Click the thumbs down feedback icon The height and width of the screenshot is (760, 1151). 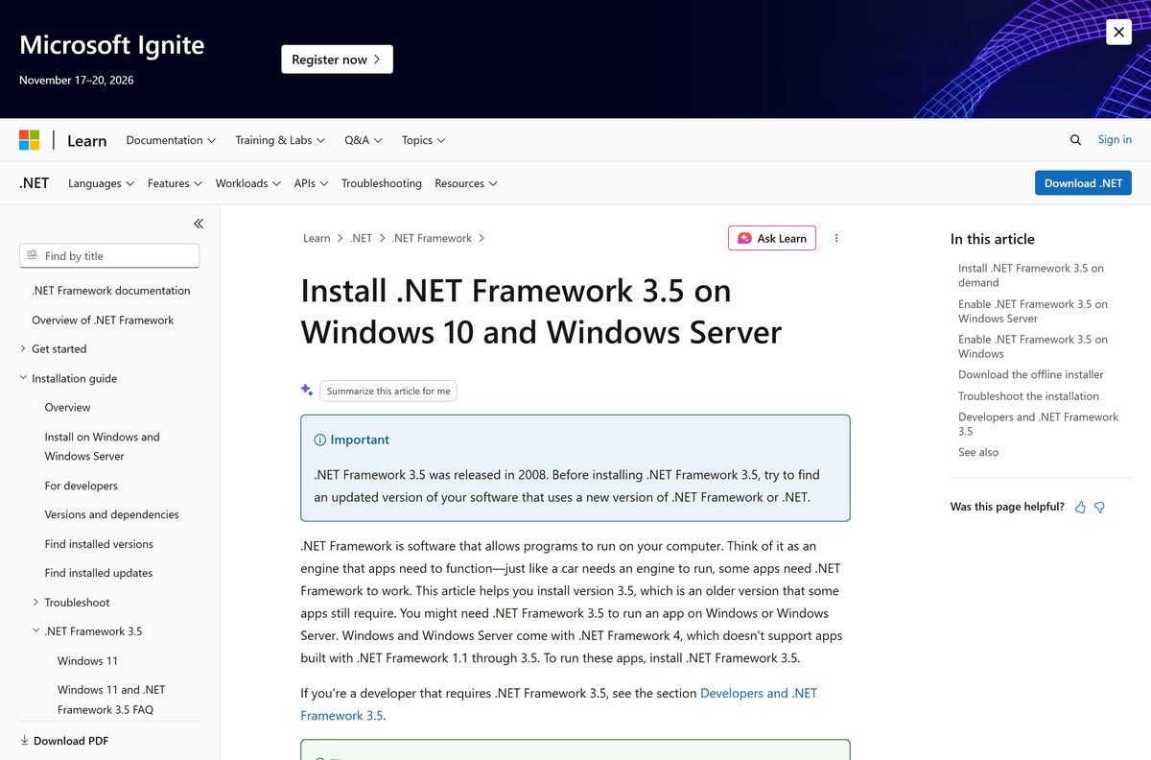click(x=1099, y=507)
